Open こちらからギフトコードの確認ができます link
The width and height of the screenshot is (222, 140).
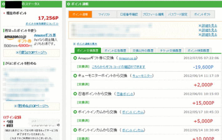[x=119, y=67]
